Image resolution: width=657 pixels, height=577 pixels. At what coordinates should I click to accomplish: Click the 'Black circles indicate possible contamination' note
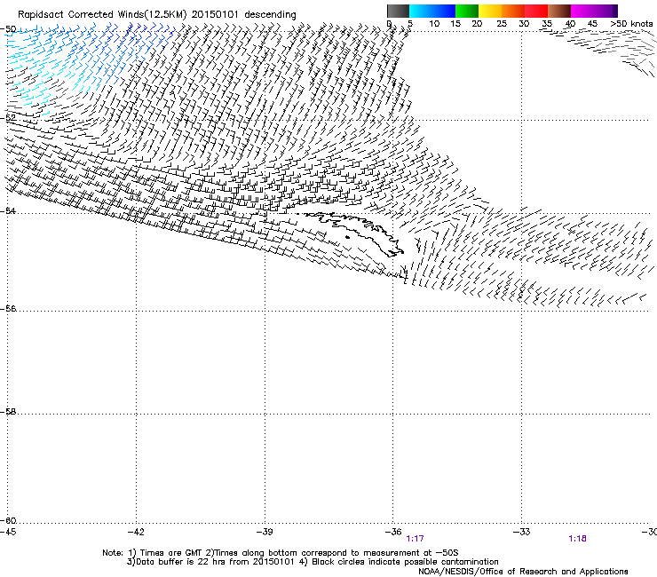click(405, 562)
